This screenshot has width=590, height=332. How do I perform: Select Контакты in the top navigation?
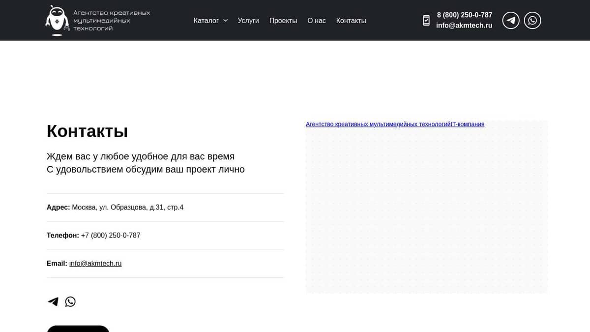coord(351,21)
